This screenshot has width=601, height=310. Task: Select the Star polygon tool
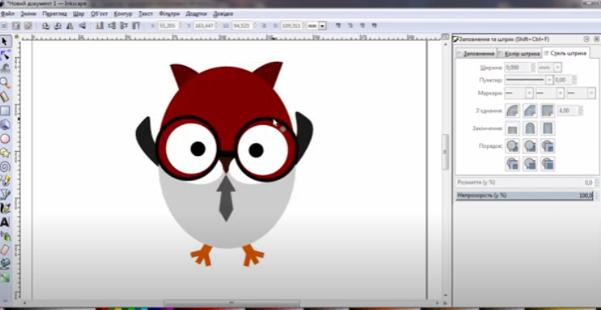5,153
